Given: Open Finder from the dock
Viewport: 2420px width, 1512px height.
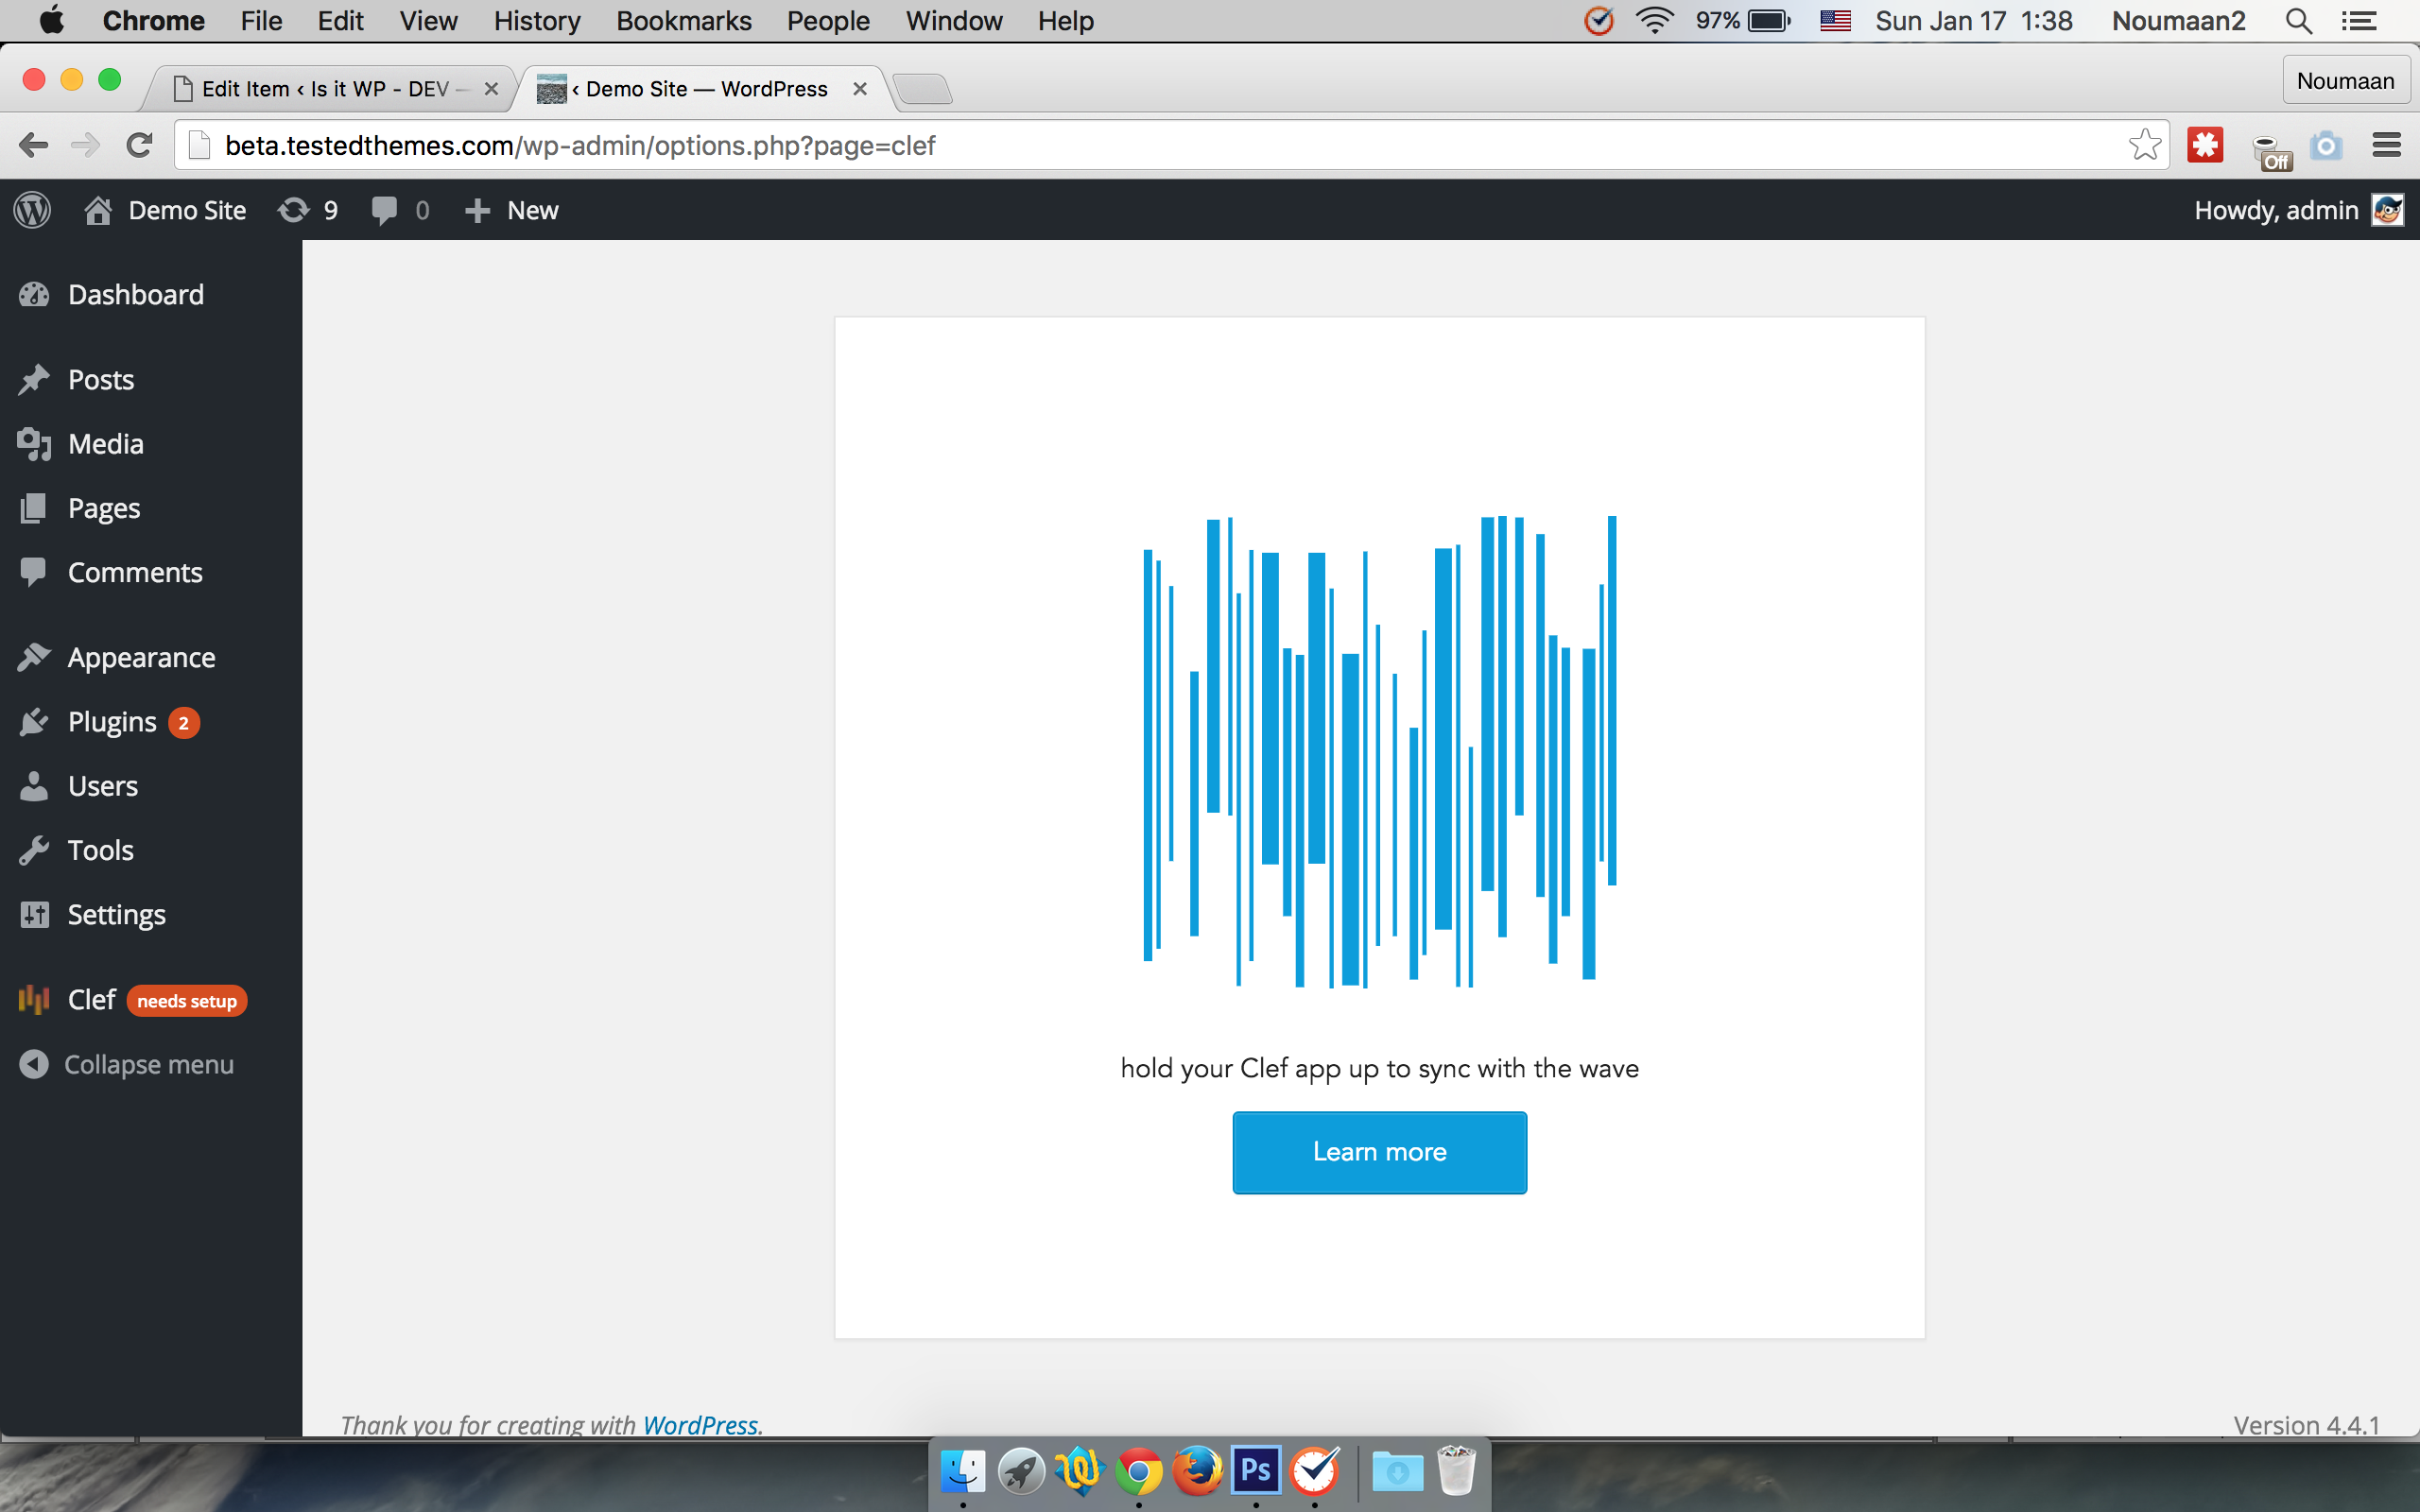Looking at the screenshot, I should click(963, 1471).
